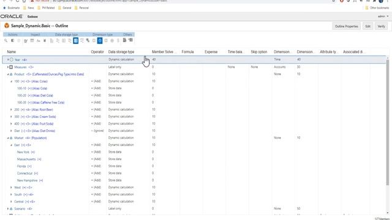Open Outline Properties
This screenshot has height=220, width=392.
tap(346, 26)
